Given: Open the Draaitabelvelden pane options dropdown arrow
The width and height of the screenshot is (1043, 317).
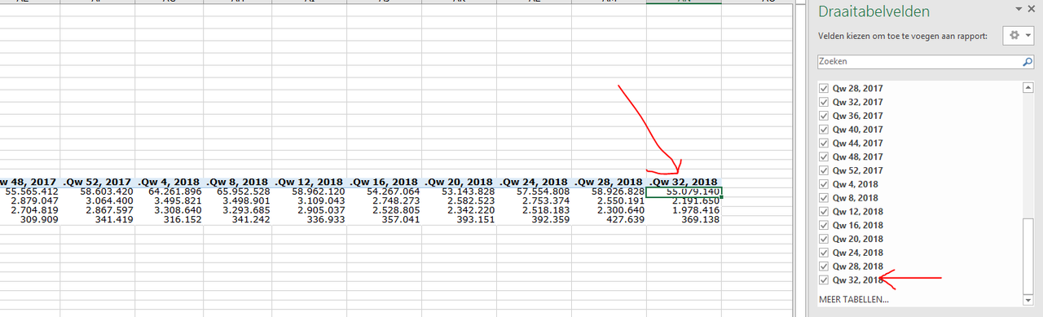Looking at the screenshot, I should (1019, 9).
